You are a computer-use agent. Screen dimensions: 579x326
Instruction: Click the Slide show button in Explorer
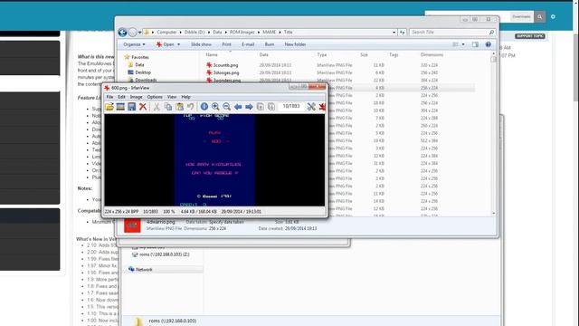point(201,44)
